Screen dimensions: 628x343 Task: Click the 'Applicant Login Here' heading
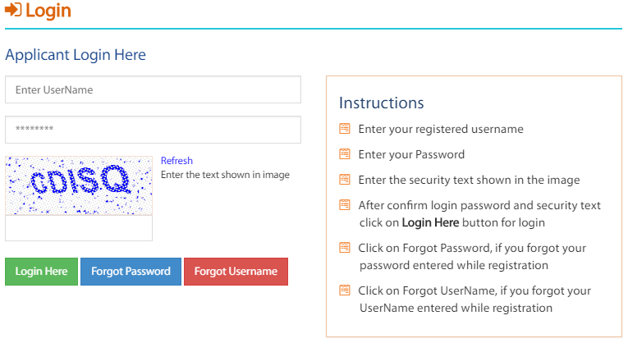tap(76, 55)
